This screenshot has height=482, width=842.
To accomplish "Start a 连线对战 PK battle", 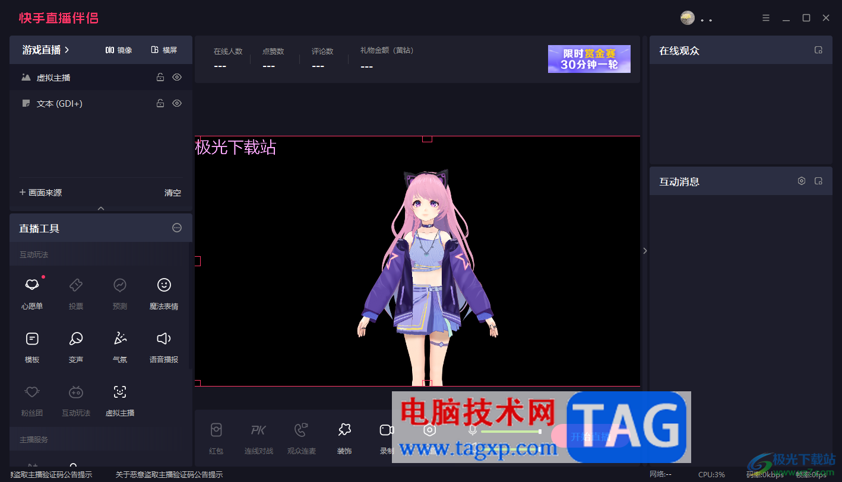I will (259, 438).
